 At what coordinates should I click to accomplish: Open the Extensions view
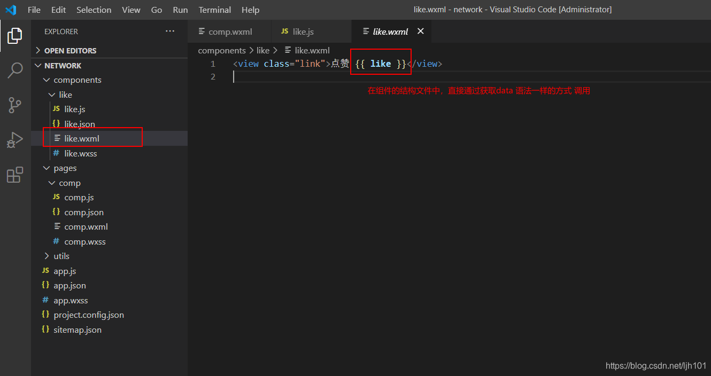15,175
